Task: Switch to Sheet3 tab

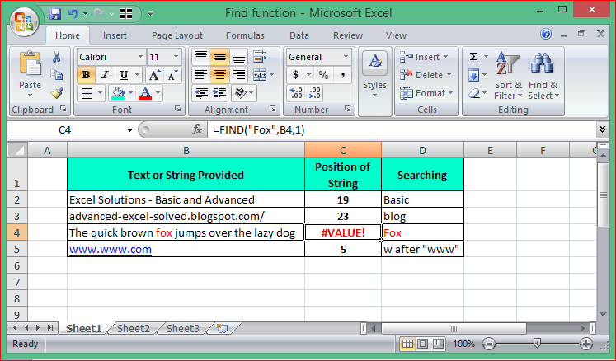Action: click(183, 328)
